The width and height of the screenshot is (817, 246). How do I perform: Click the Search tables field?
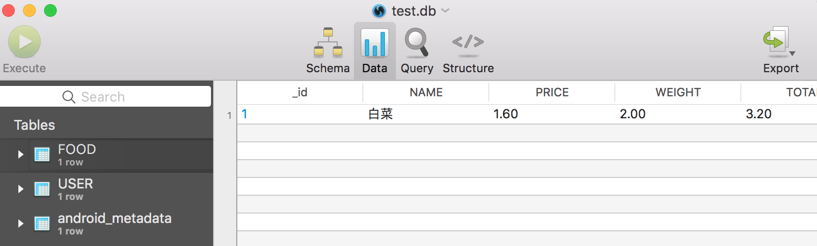(105, 97)
